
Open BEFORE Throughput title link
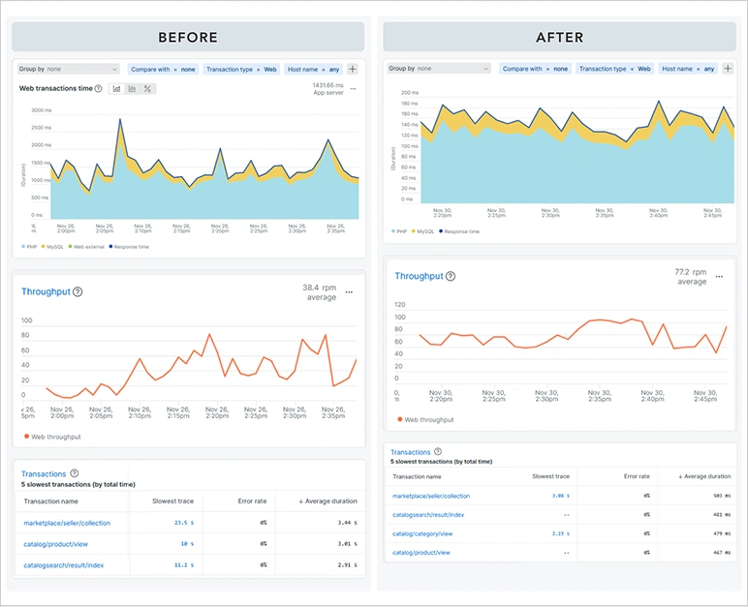[46, 291]
